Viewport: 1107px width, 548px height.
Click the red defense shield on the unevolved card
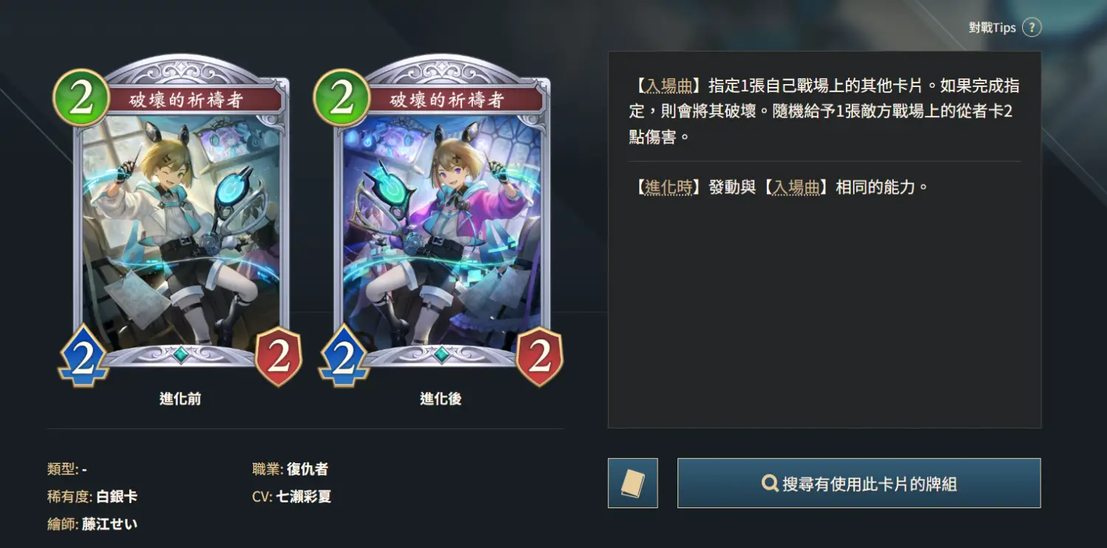pyautogui.click(x=278, y=357)
